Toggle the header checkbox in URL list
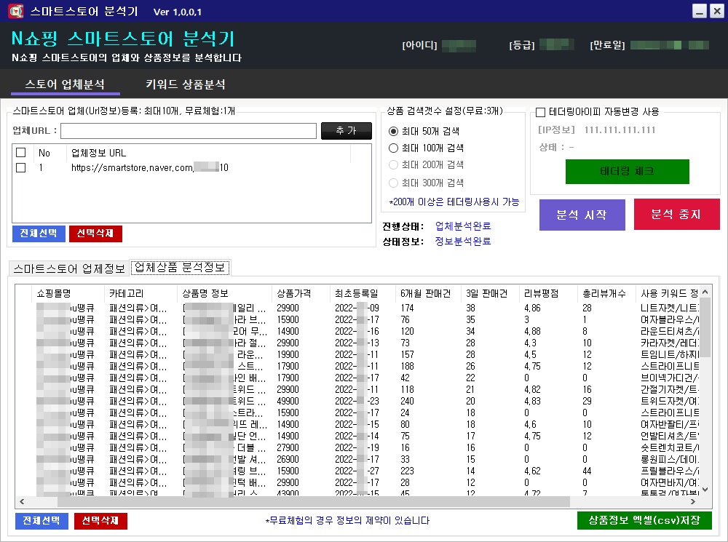This screenshot has height=542, width=728. click(21, 152)
